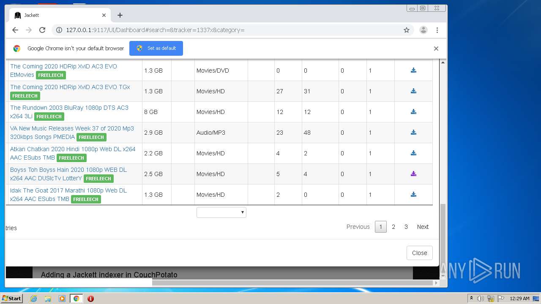Download VA New Music Releases torrent
Screen dimensions: 541x304
tap(413, 133)
